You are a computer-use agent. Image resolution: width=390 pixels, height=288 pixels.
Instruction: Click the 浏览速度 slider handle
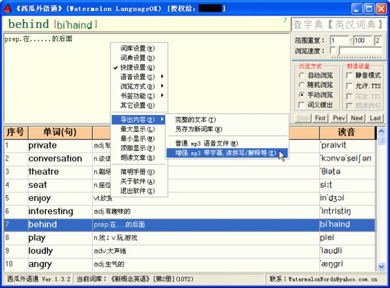pyautogui.click(x=338, y=51)
